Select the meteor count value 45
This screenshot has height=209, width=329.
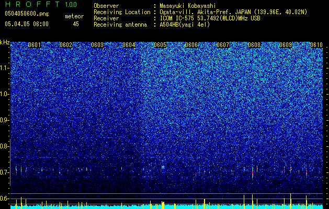[x=76, y=24]
